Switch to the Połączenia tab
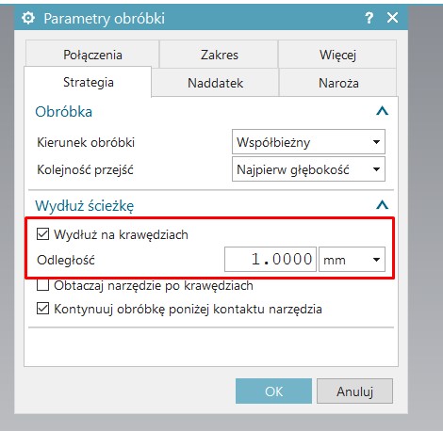 [x=92, y=55]
